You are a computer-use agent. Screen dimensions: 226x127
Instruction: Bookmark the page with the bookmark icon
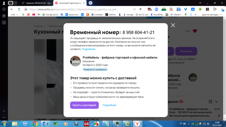(140, 9)
